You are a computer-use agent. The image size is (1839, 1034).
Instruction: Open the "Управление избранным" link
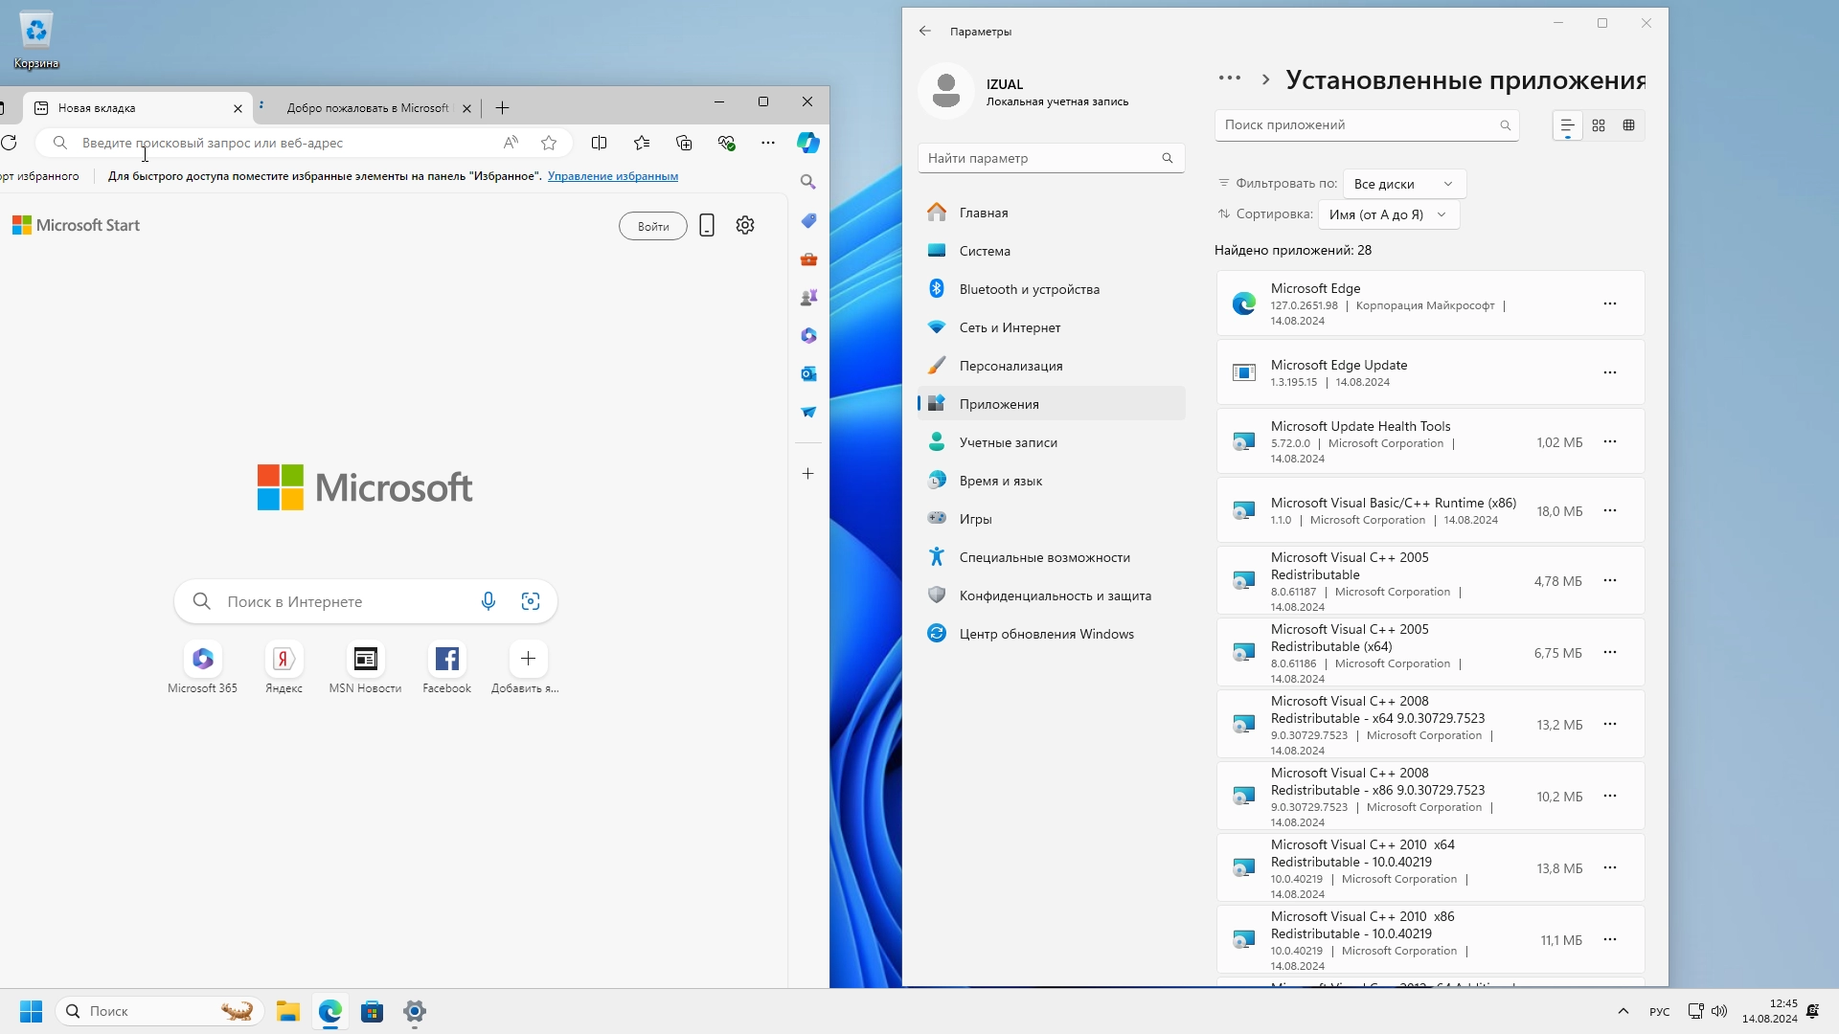pyautogui.click(x=612, y=176)
